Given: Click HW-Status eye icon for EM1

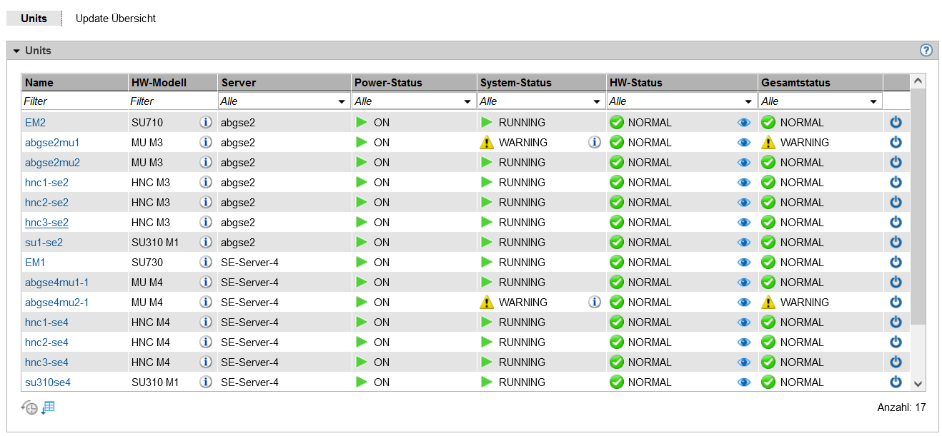Looking at the screenshot, I should click(x=744, y=262).
